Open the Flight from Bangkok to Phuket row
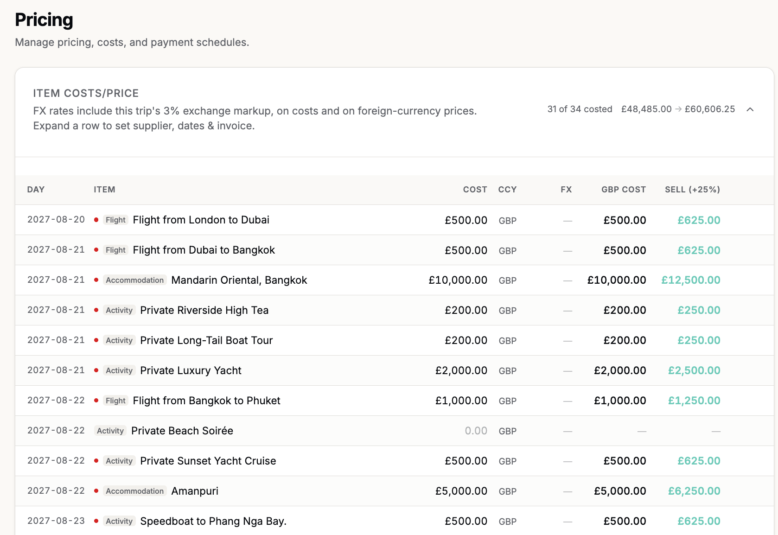778x535 pixels. [394, 401]
